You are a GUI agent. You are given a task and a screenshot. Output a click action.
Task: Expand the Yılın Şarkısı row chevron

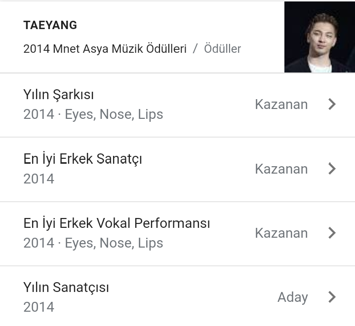click(332, 105)
